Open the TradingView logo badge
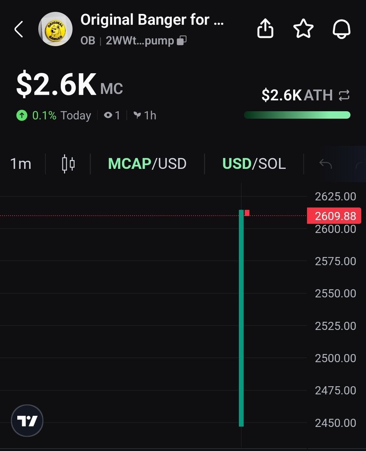 [x=27, y=421]
